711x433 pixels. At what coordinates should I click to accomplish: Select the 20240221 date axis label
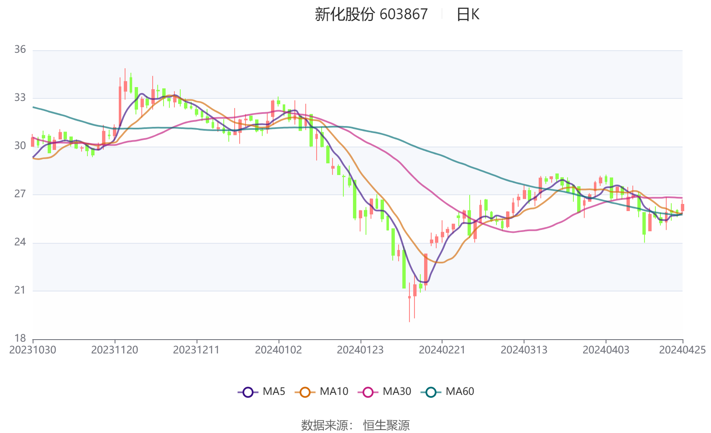[x=442, y=350]
